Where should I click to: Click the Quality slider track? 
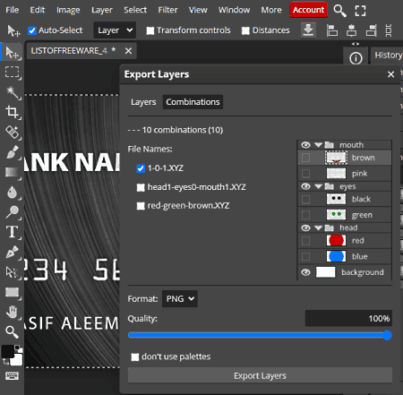click(x=260, y=335)
